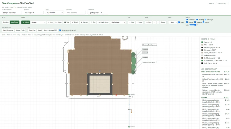Open the Site feature dropdown
Viewport: 231px width, 129px height.
tap(118, 22)
